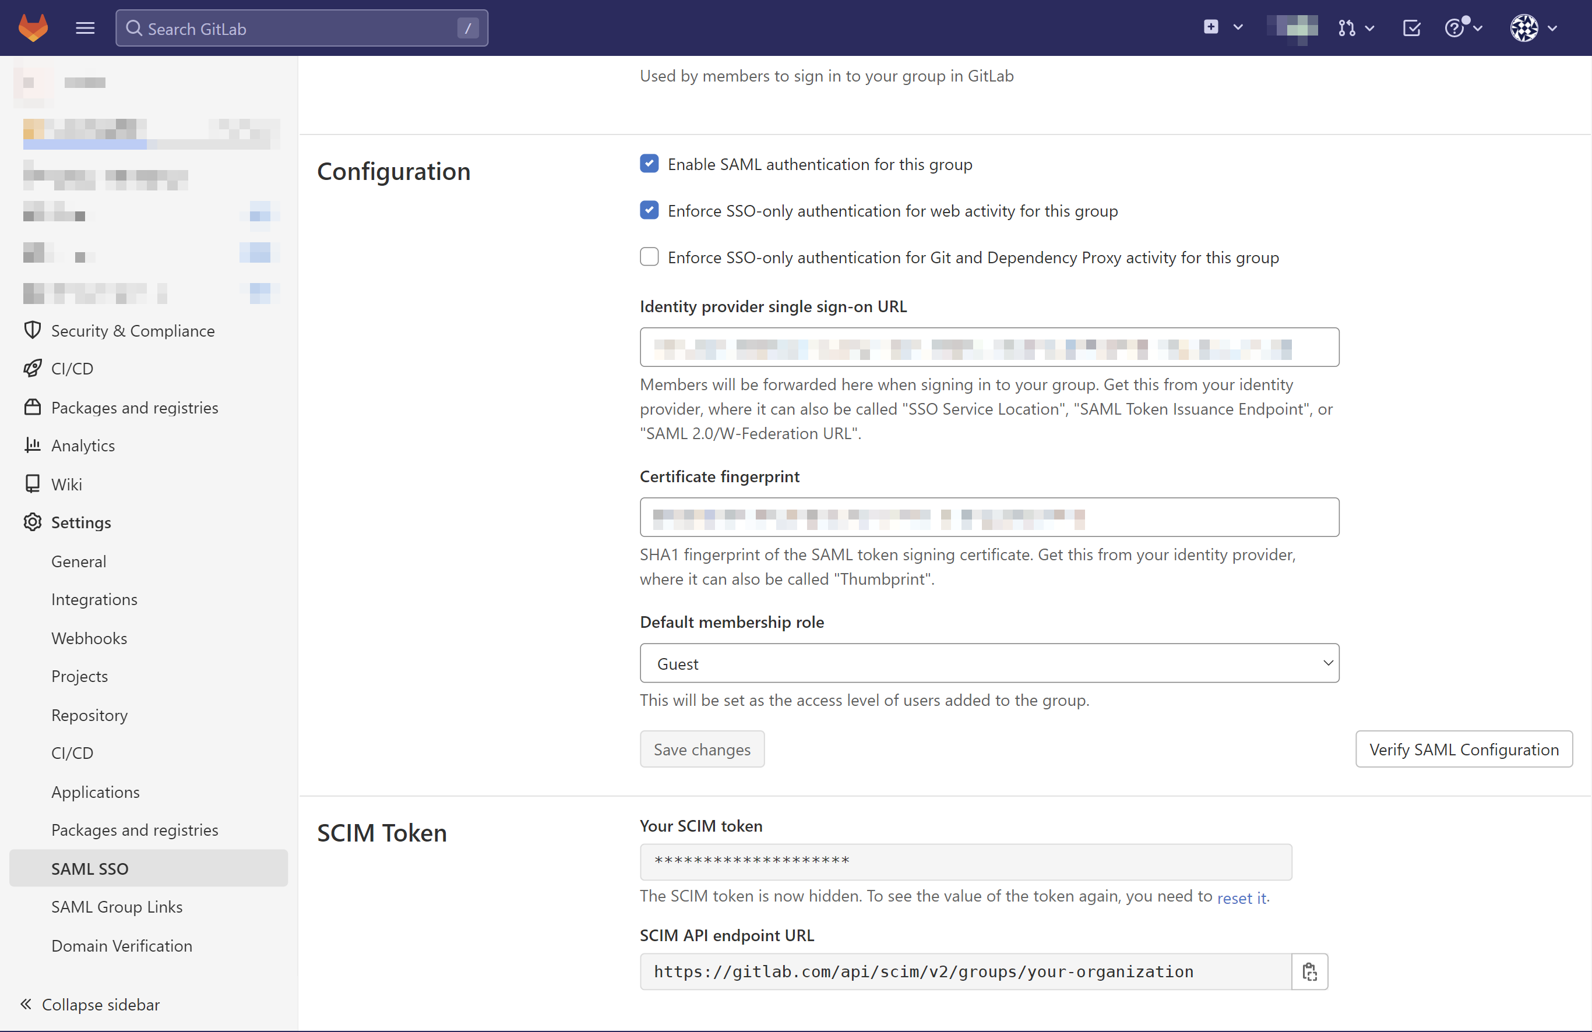The image size is (1592, 1032).
Task: Expand the user avatar dropdown arrow
Action: [x=1553, y=28]
